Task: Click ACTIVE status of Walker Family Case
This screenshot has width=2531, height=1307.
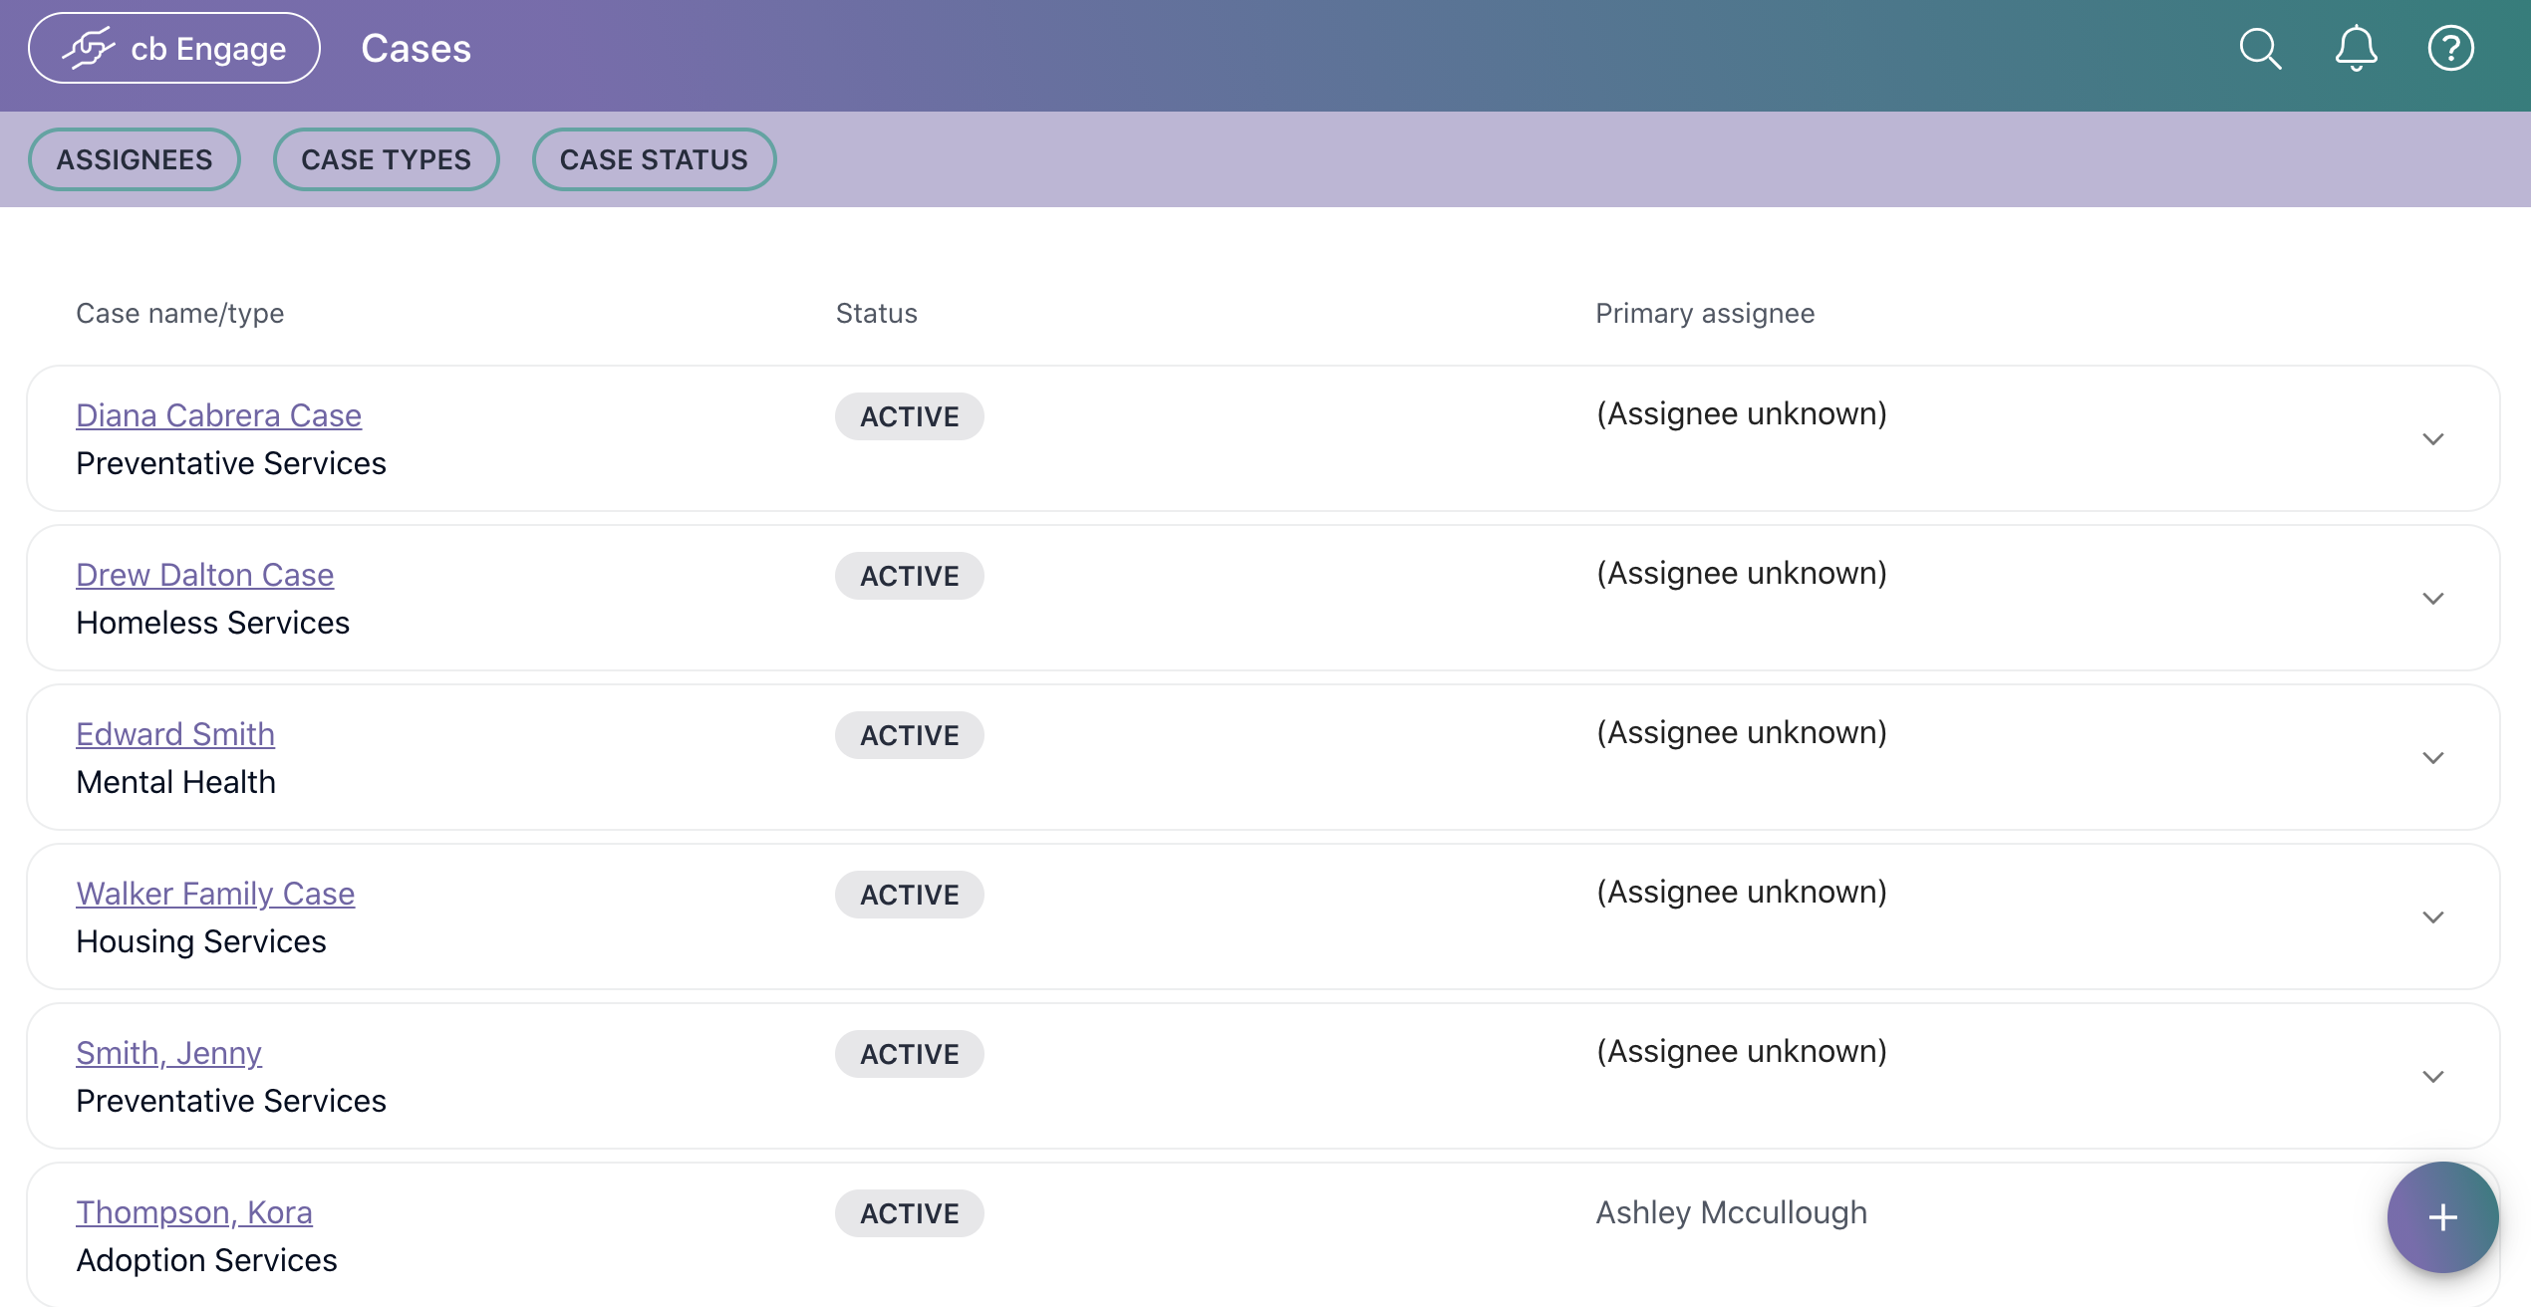Action: click(x=910, y=895)
